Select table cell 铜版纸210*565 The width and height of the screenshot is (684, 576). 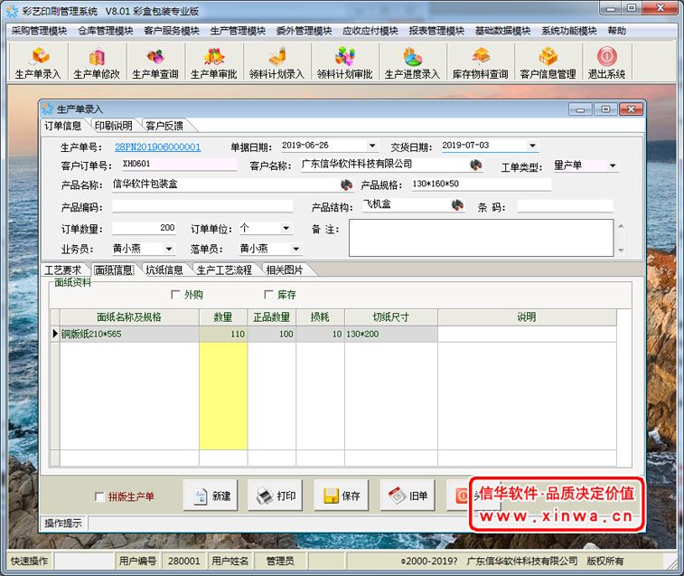[129, 334]
